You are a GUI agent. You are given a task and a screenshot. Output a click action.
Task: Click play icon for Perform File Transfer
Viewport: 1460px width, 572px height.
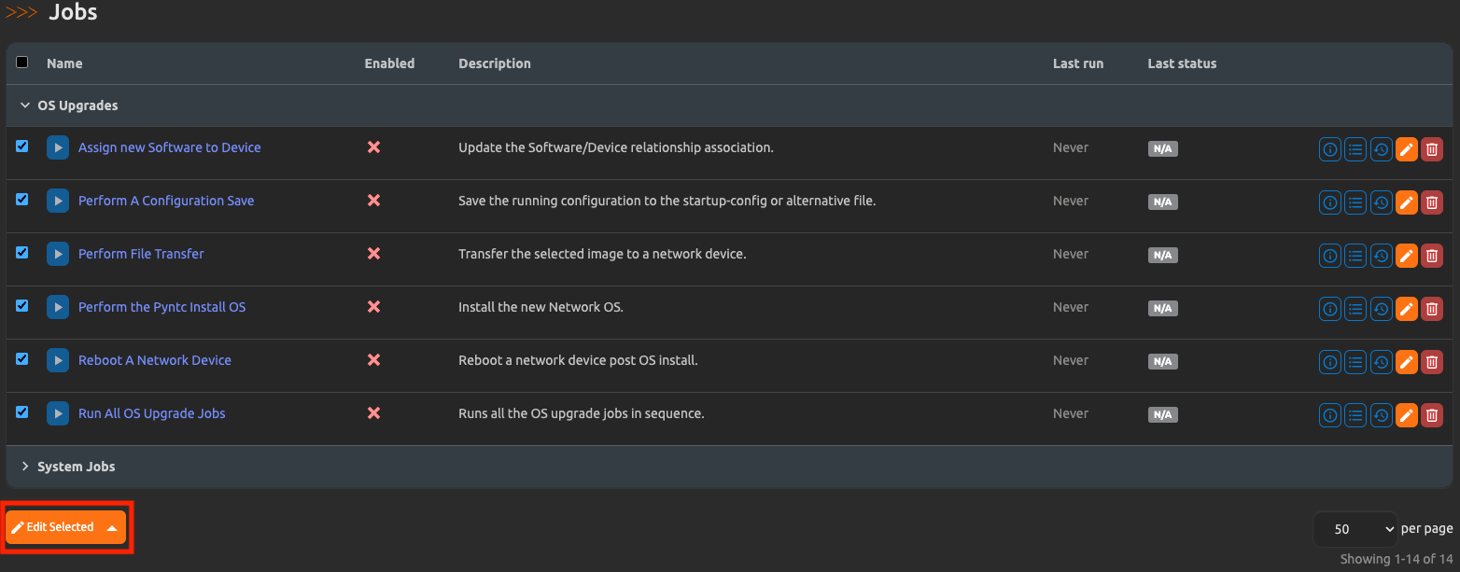point(58,254)
